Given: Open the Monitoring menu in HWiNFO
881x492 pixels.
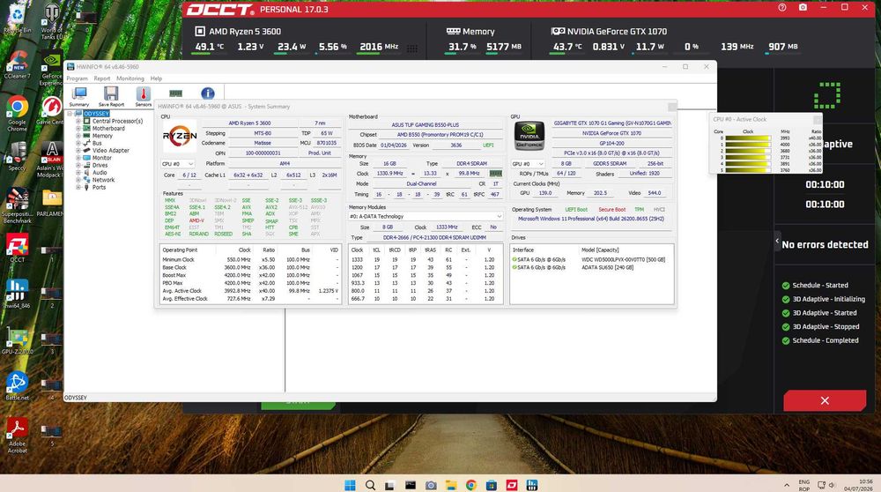Looking at the screenshot, I should point(130,78).
